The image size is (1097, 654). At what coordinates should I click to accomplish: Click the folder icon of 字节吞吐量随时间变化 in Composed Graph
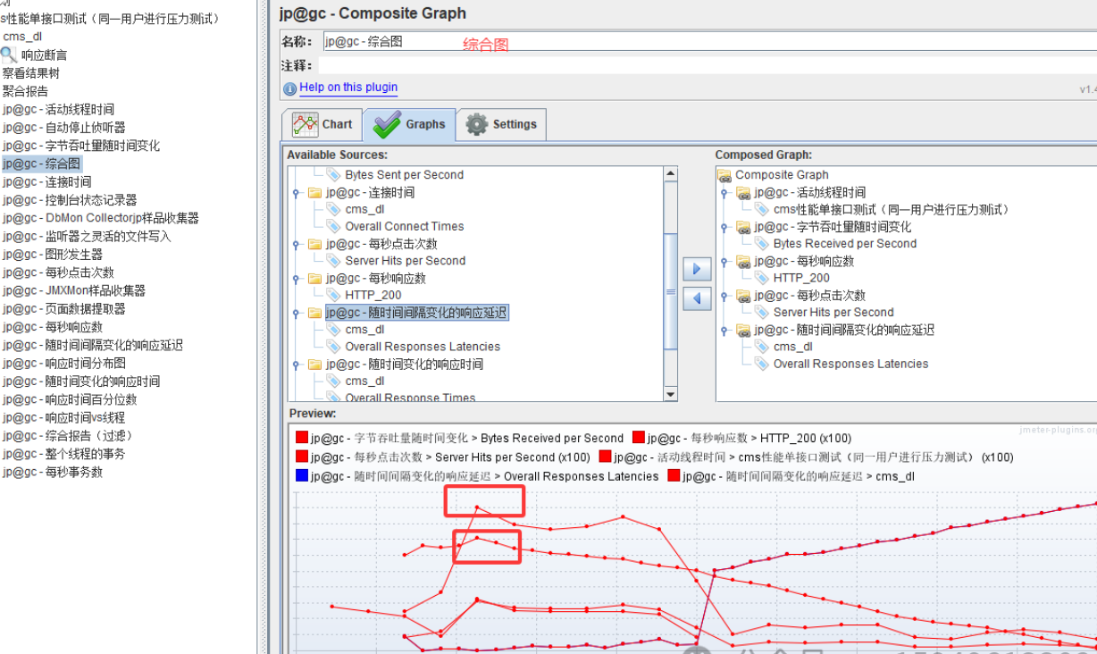tap(743, 227)
